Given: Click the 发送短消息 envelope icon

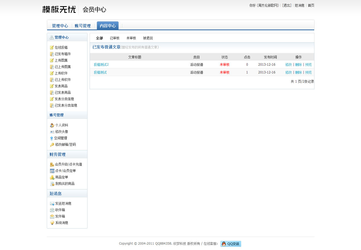Looking at the screenshot, I should pos(52,204).
